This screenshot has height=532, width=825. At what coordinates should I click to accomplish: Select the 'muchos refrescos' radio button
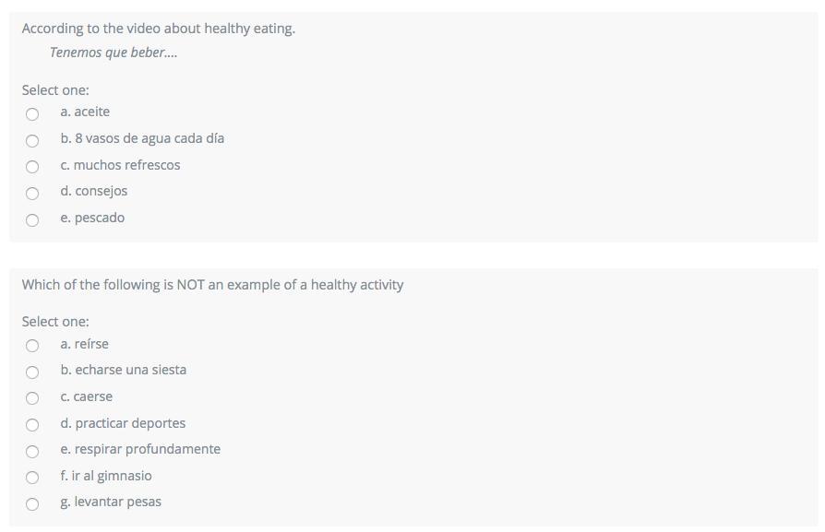pyautogui.click(x=32, y=167)
